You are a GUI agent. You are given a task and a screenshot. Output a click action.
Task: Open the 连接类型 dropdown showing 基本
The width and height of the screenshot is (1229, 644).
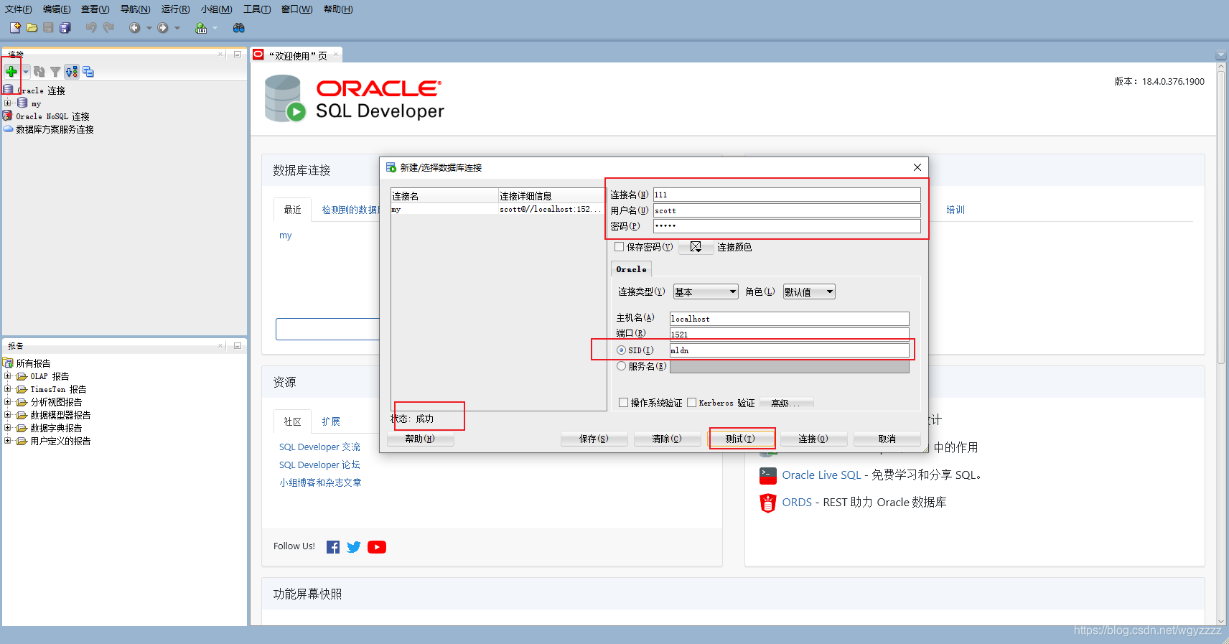(706, 291)
